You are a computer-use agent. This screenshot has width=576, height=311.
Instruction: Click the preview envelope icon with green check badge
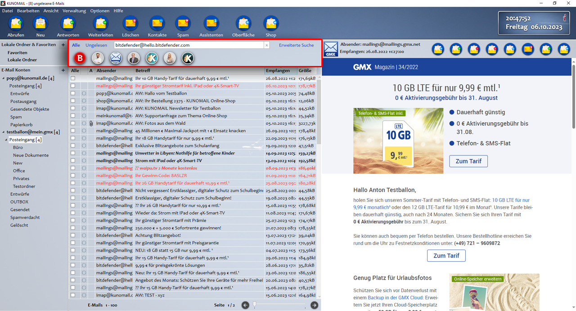[x=546, y=49]
